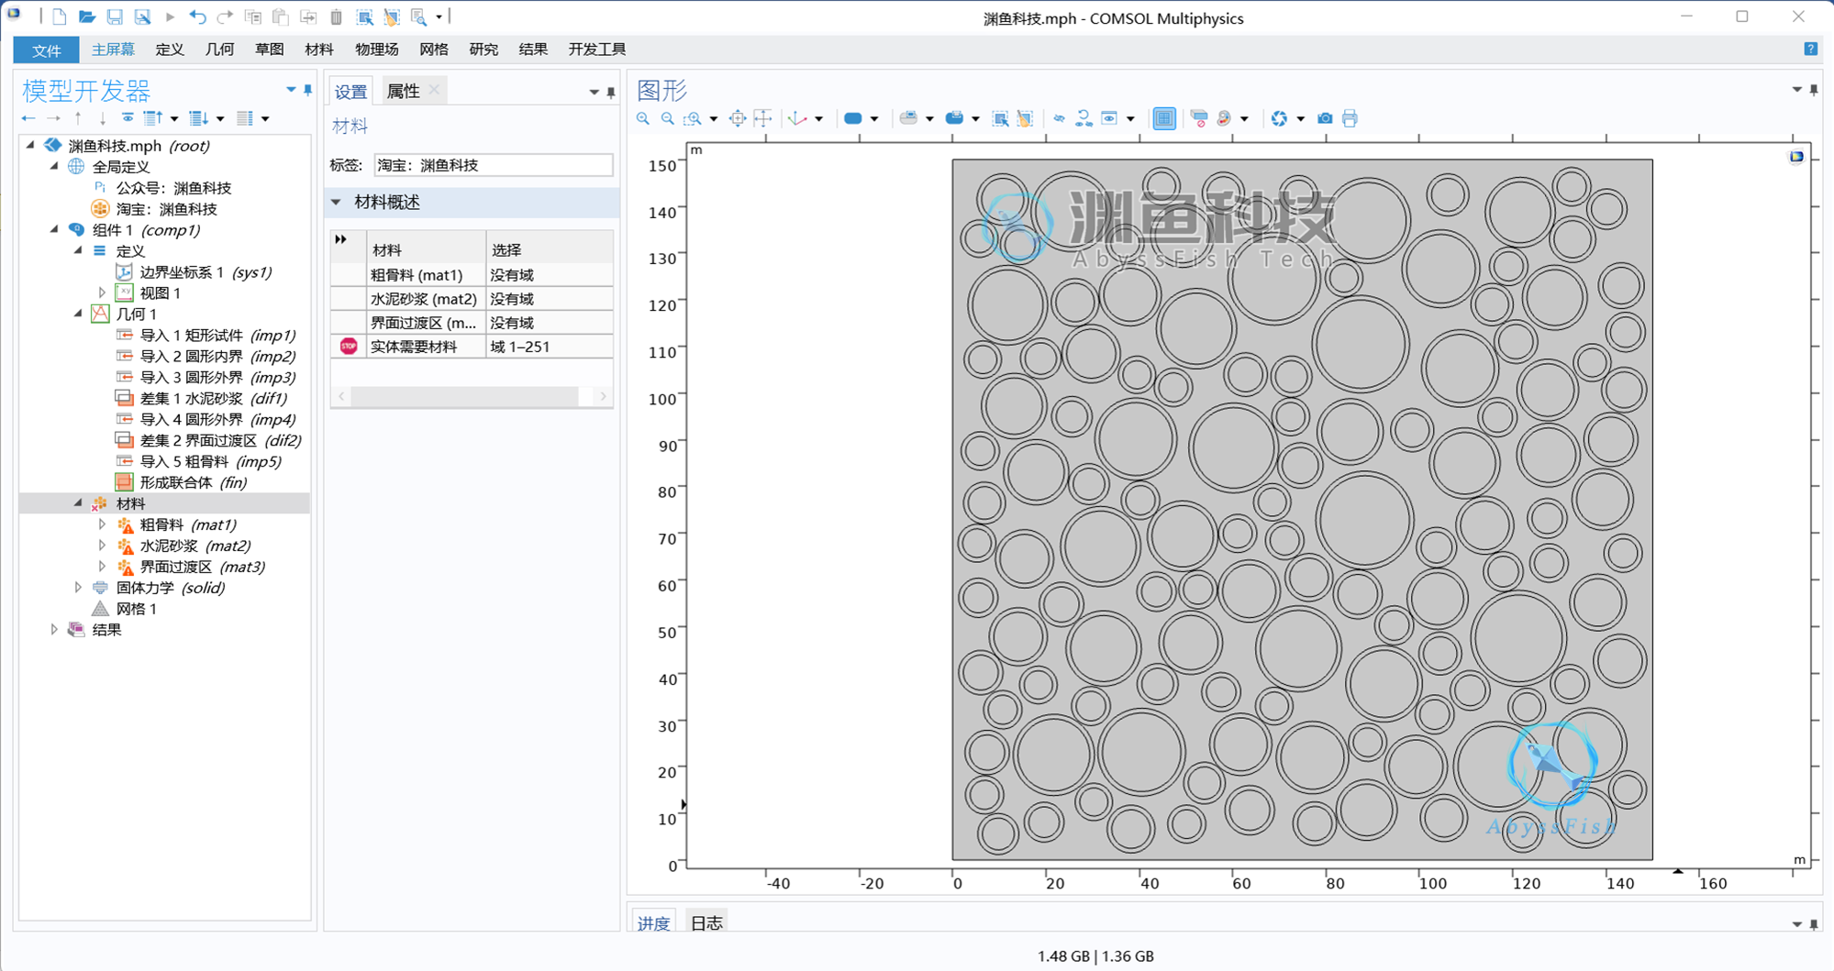
Task: Redo the last action
Action: (x=225, y=17)
